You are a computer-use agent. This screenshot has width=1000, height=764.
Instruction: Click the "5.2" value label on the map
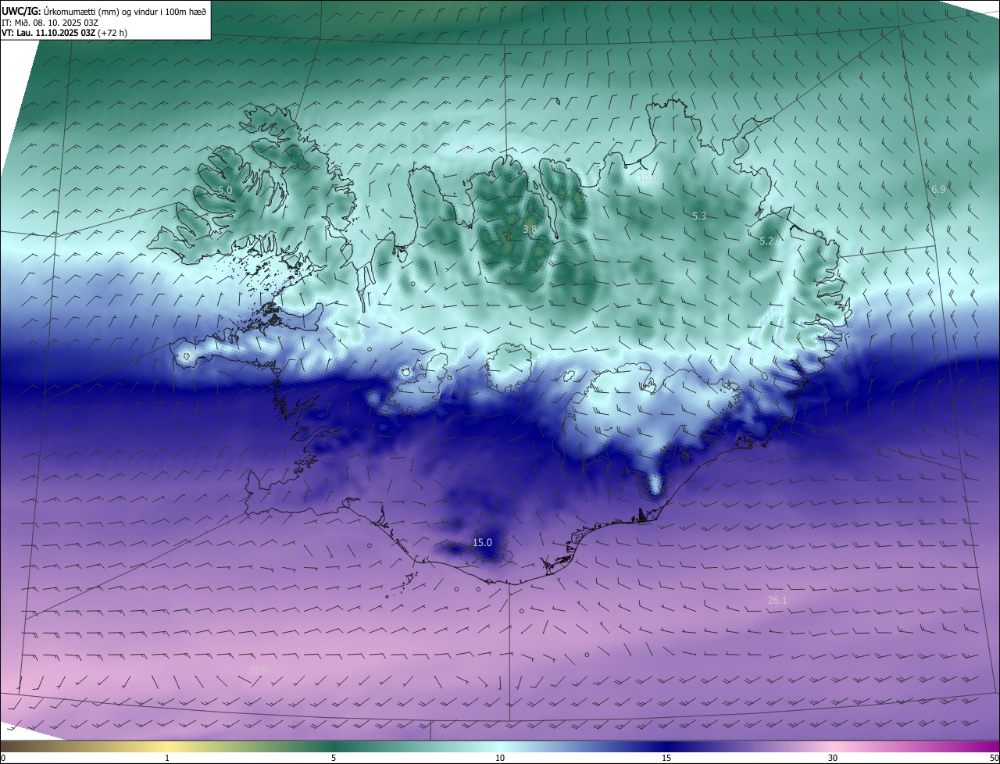pos(766,241)
